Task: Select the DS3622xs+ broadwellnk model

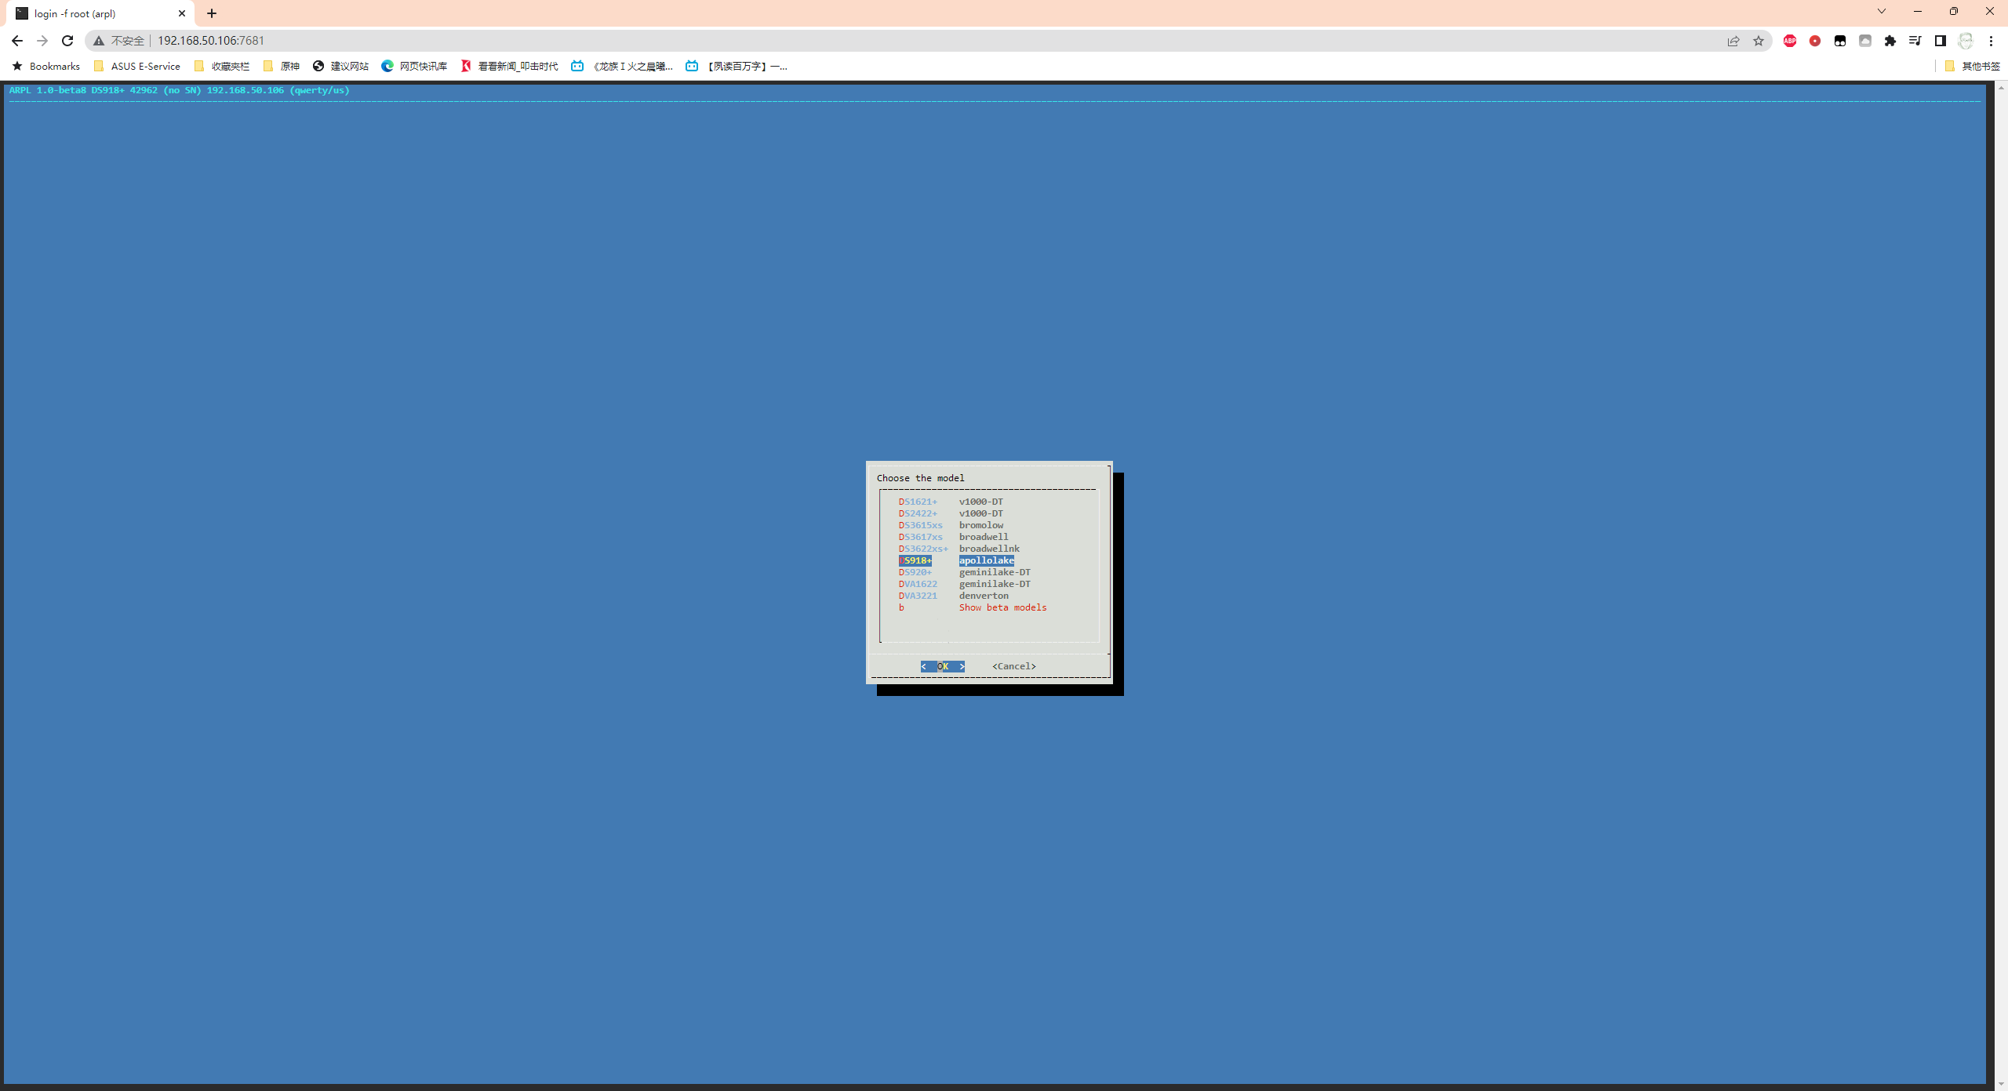Action: coord(959,549)
